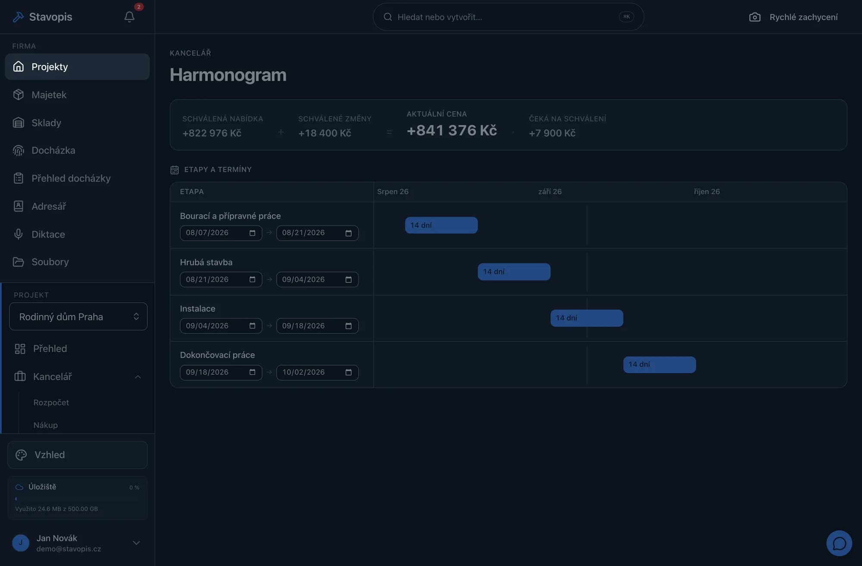This screenshot has height=566, width=862.
Task: Open calendar picker for Instalace 09/04/2026 start date
Action: click(x=253, y=326)
